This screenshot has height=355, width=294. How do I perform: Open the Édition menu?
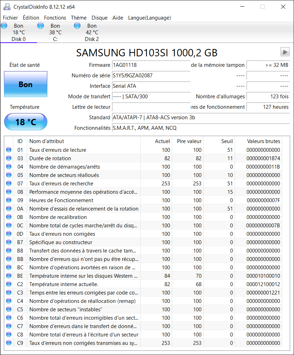tap(31, 17)
